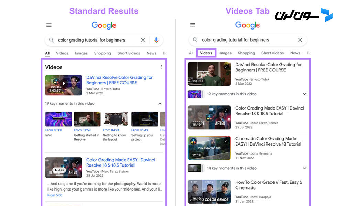
Task: Click Google logo in Standard Results panel
Action: pyautogui.click(x=104, y=25)
